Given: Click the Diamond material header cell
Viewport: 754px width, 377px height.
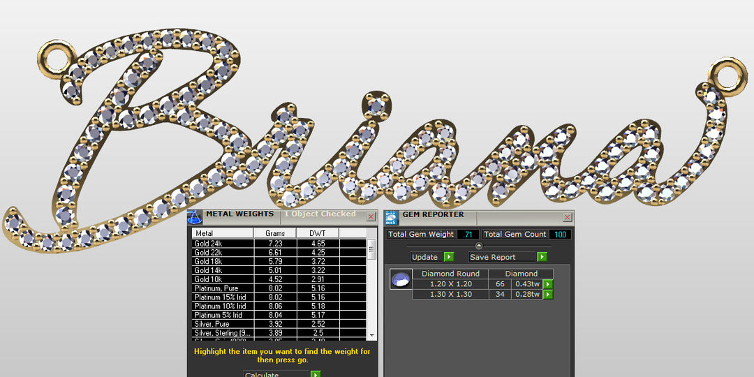Looking at the screenshot, I should 522,274.
